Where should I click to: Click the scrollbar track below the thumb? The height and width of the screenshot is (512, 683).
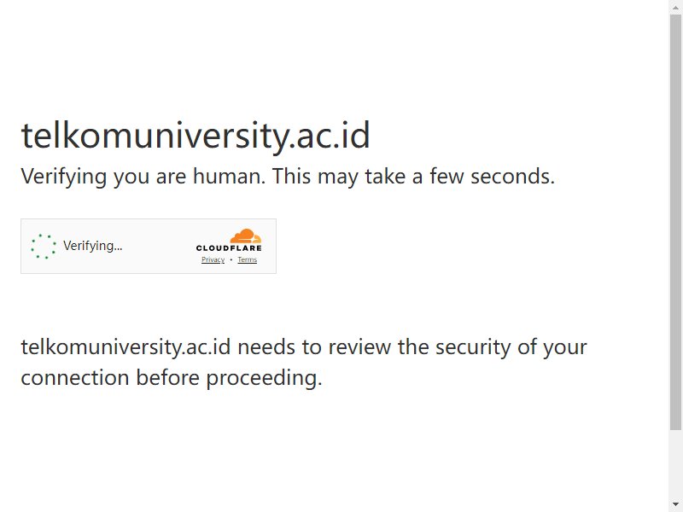click(x=675, y=463)
